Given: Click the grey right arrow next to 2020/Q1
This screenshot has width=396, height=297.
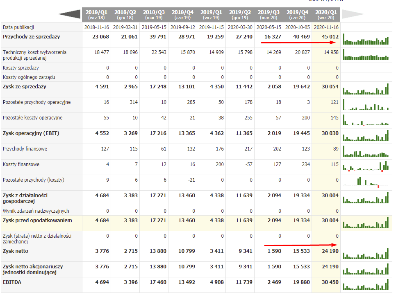Looking at the screenshot, I should [353, 15].
